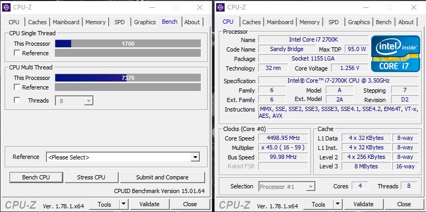The height and width of the screenshot is (212, 426).
Task: Toggle the Threads checkbox
Action: click(17, 100)
